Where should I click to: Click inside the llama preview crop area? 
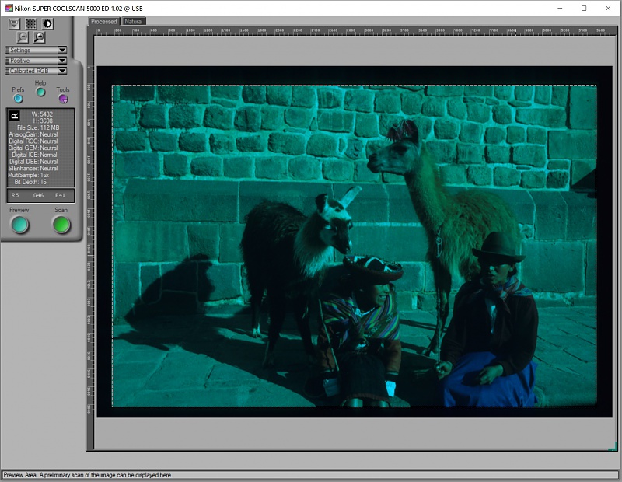[354, 245]
